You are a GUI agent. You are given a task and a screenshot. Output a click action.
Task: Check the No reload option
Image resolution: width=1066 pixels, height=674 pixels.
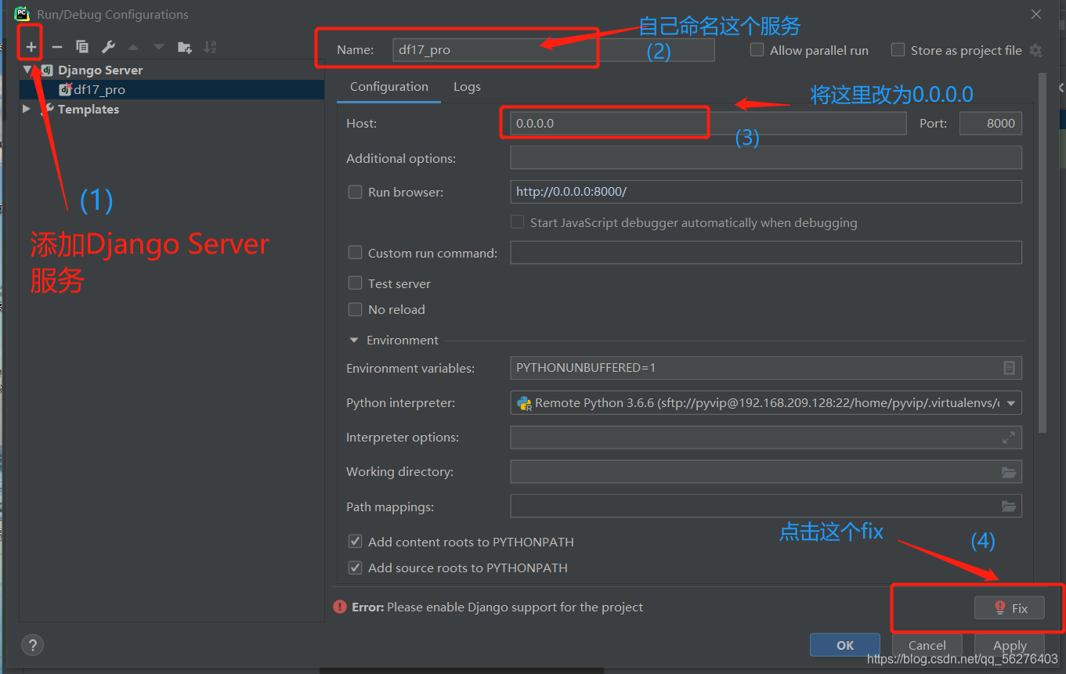355,309
